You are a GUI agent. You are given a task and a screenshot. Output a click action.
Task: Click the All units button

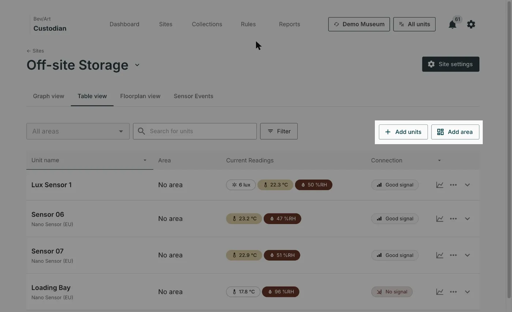point(414,24)
